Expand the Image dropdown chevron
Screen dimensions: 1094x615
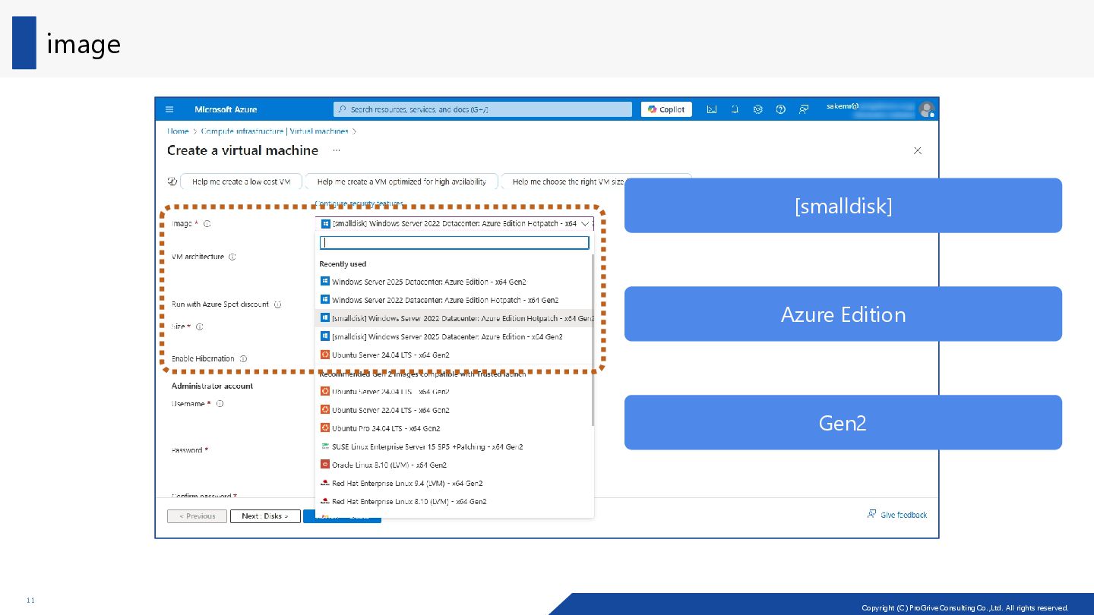[x=583, y=224]
